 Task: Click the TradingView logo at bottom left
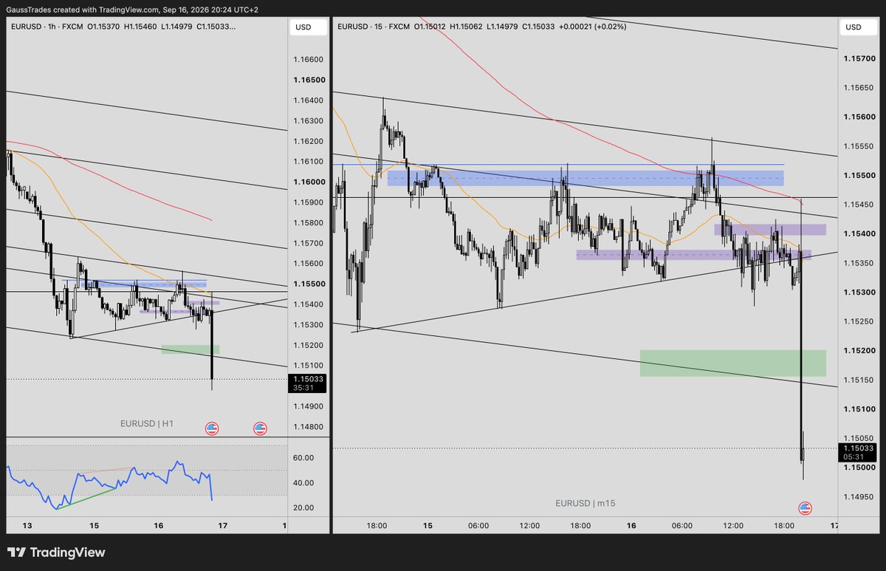pos(56,553)
